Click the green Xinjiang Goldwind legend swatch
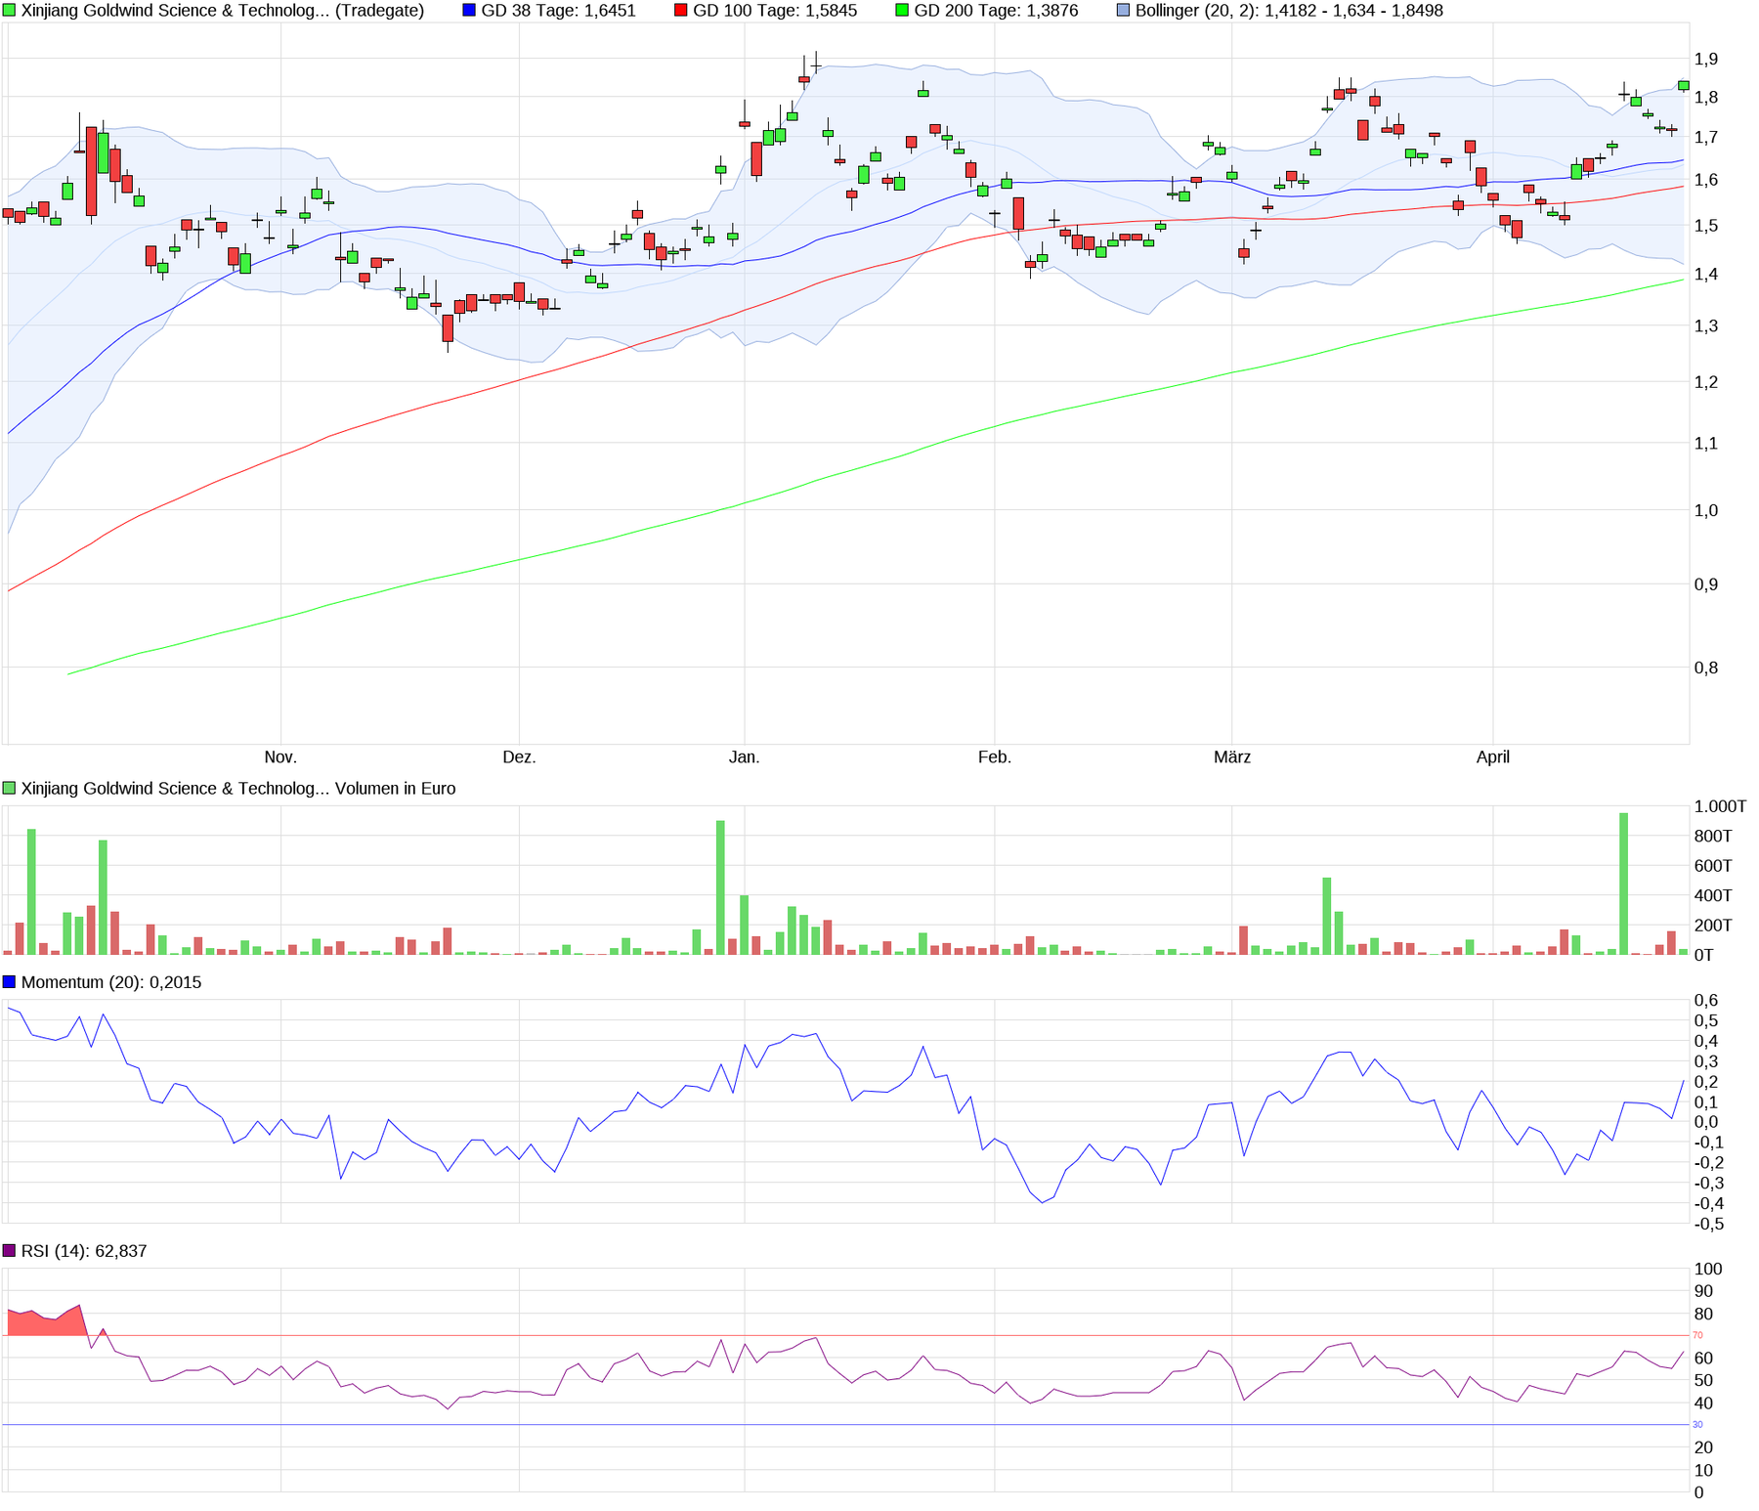The image size is (1759, 1511). 9,11
